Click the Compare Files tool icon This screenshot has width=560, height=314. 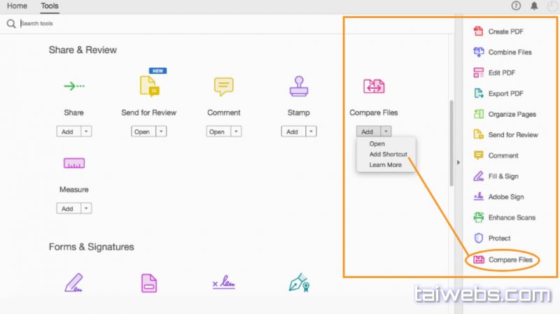pos(373,86)
